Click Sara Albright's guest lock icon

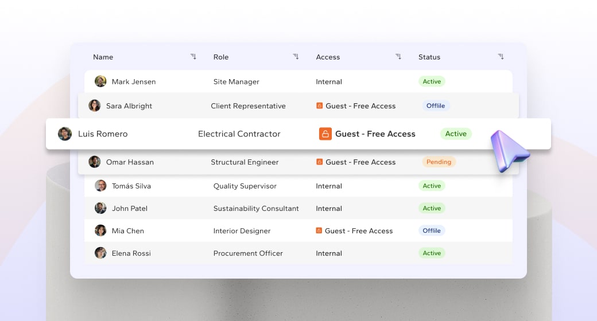coord(320,106)
